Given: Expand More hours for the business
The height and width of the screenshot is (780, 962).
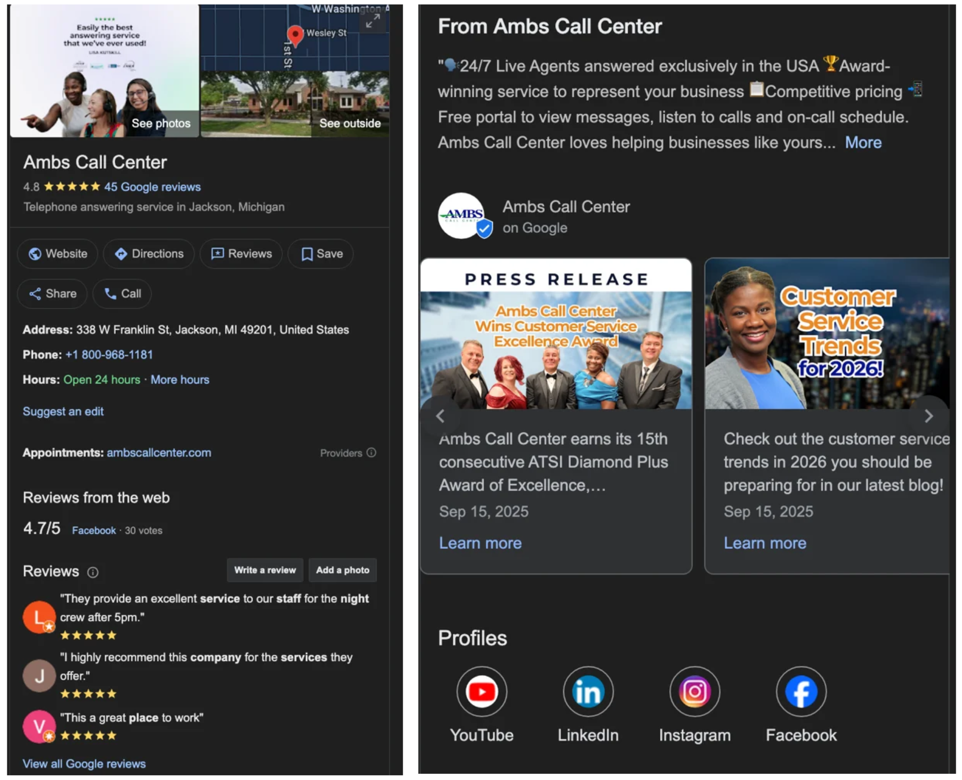Looking at the screenshot, I should pos(180,380).
